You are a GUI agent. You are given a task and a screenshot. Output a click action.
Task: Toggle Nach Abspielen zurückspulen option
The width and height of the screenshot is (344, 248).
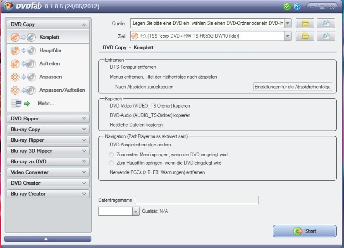pos(144,87)
